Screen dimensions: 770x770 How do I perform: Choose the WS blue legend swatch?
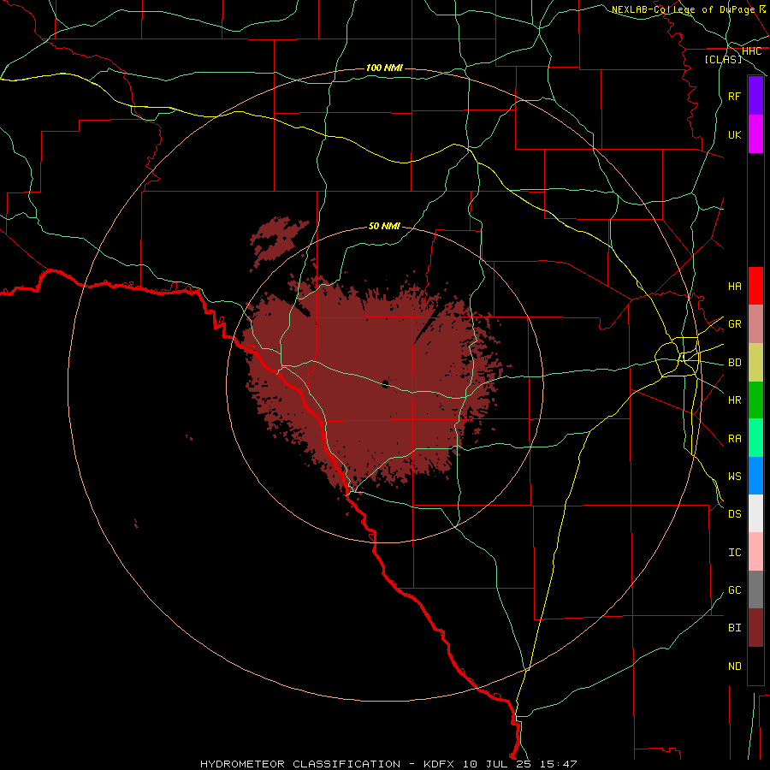pos(755,476)
